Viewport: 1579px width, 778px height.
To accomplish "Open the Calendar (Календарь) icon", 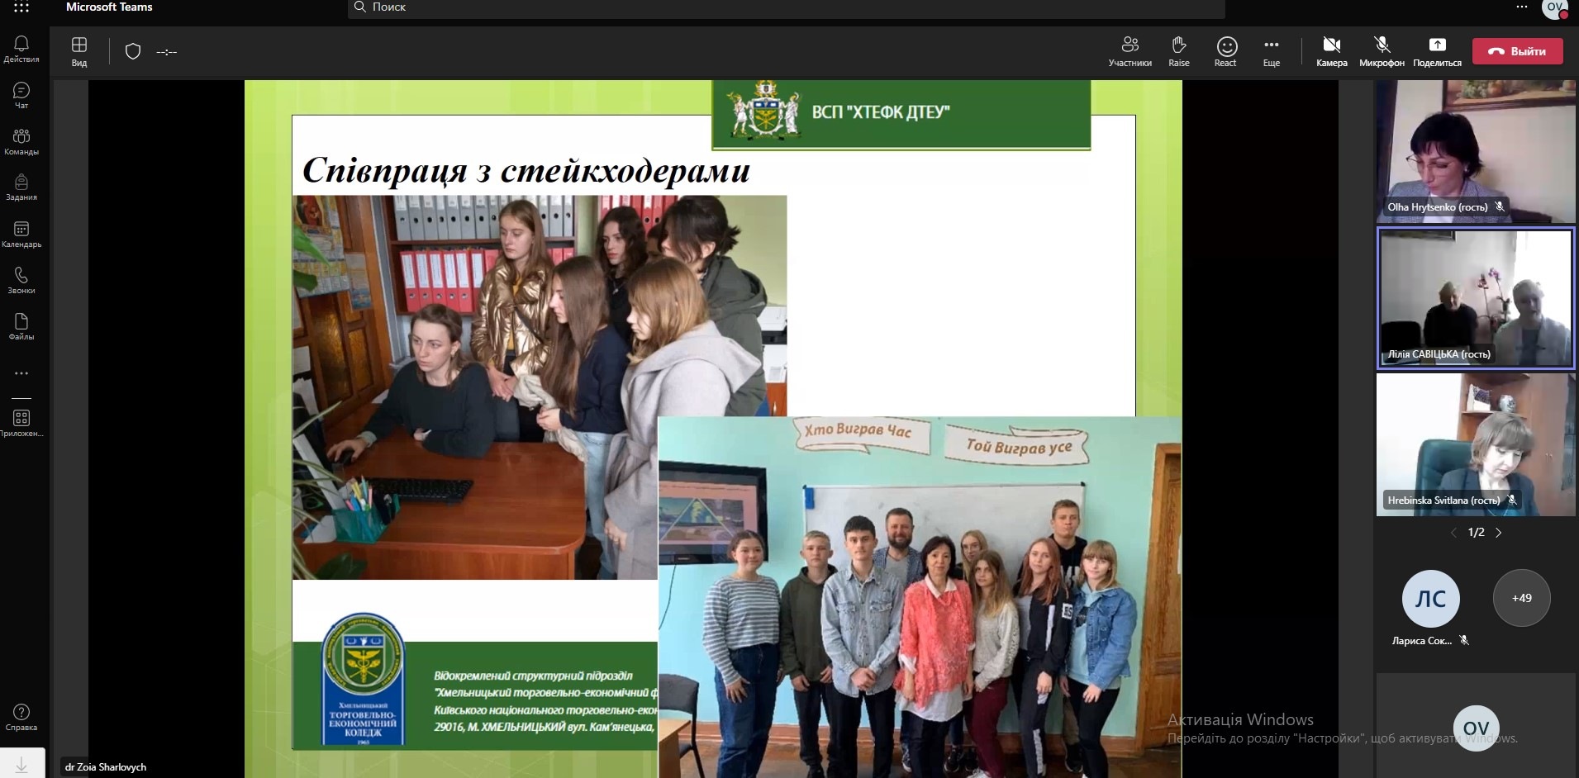I will pyautogui.click(x=21, y=234).
